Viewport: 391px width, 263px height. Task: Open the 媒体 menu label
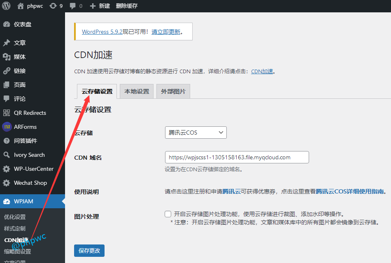click(x=20, y=57)
